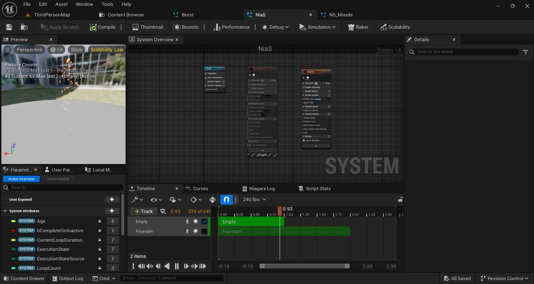Image resolution: width=534 pixels, height=284 pixels.
Task: Open the Details filter settings icon
Action: [x=526, y=52]
